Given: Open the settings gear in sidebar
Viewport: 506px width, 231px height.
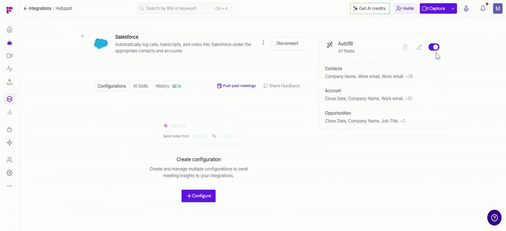Looking at the screenshot, I should pos(9,173).
